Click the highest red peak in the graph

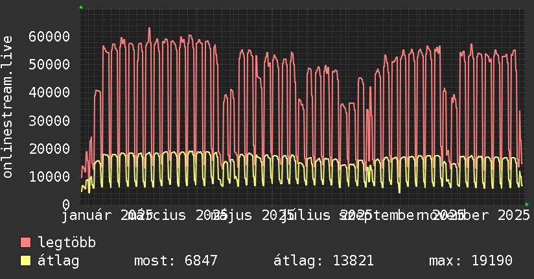149,29
